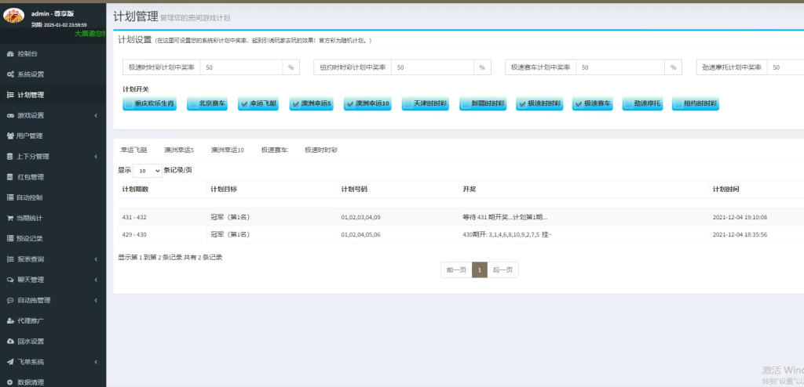Expand the 报表查询 sidebar submenu
The height and width of the screenshot is (387, 804).
pyautogui.click(x=95, y=259)
